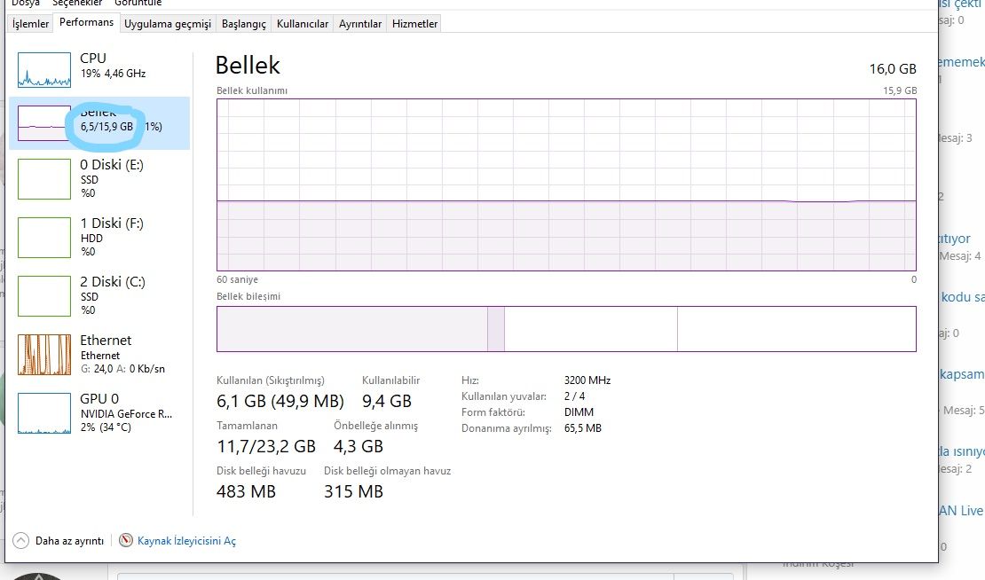985x580 pixels.
Task: Open the Ayrıntılar tab
Action: tap(360, 24)
